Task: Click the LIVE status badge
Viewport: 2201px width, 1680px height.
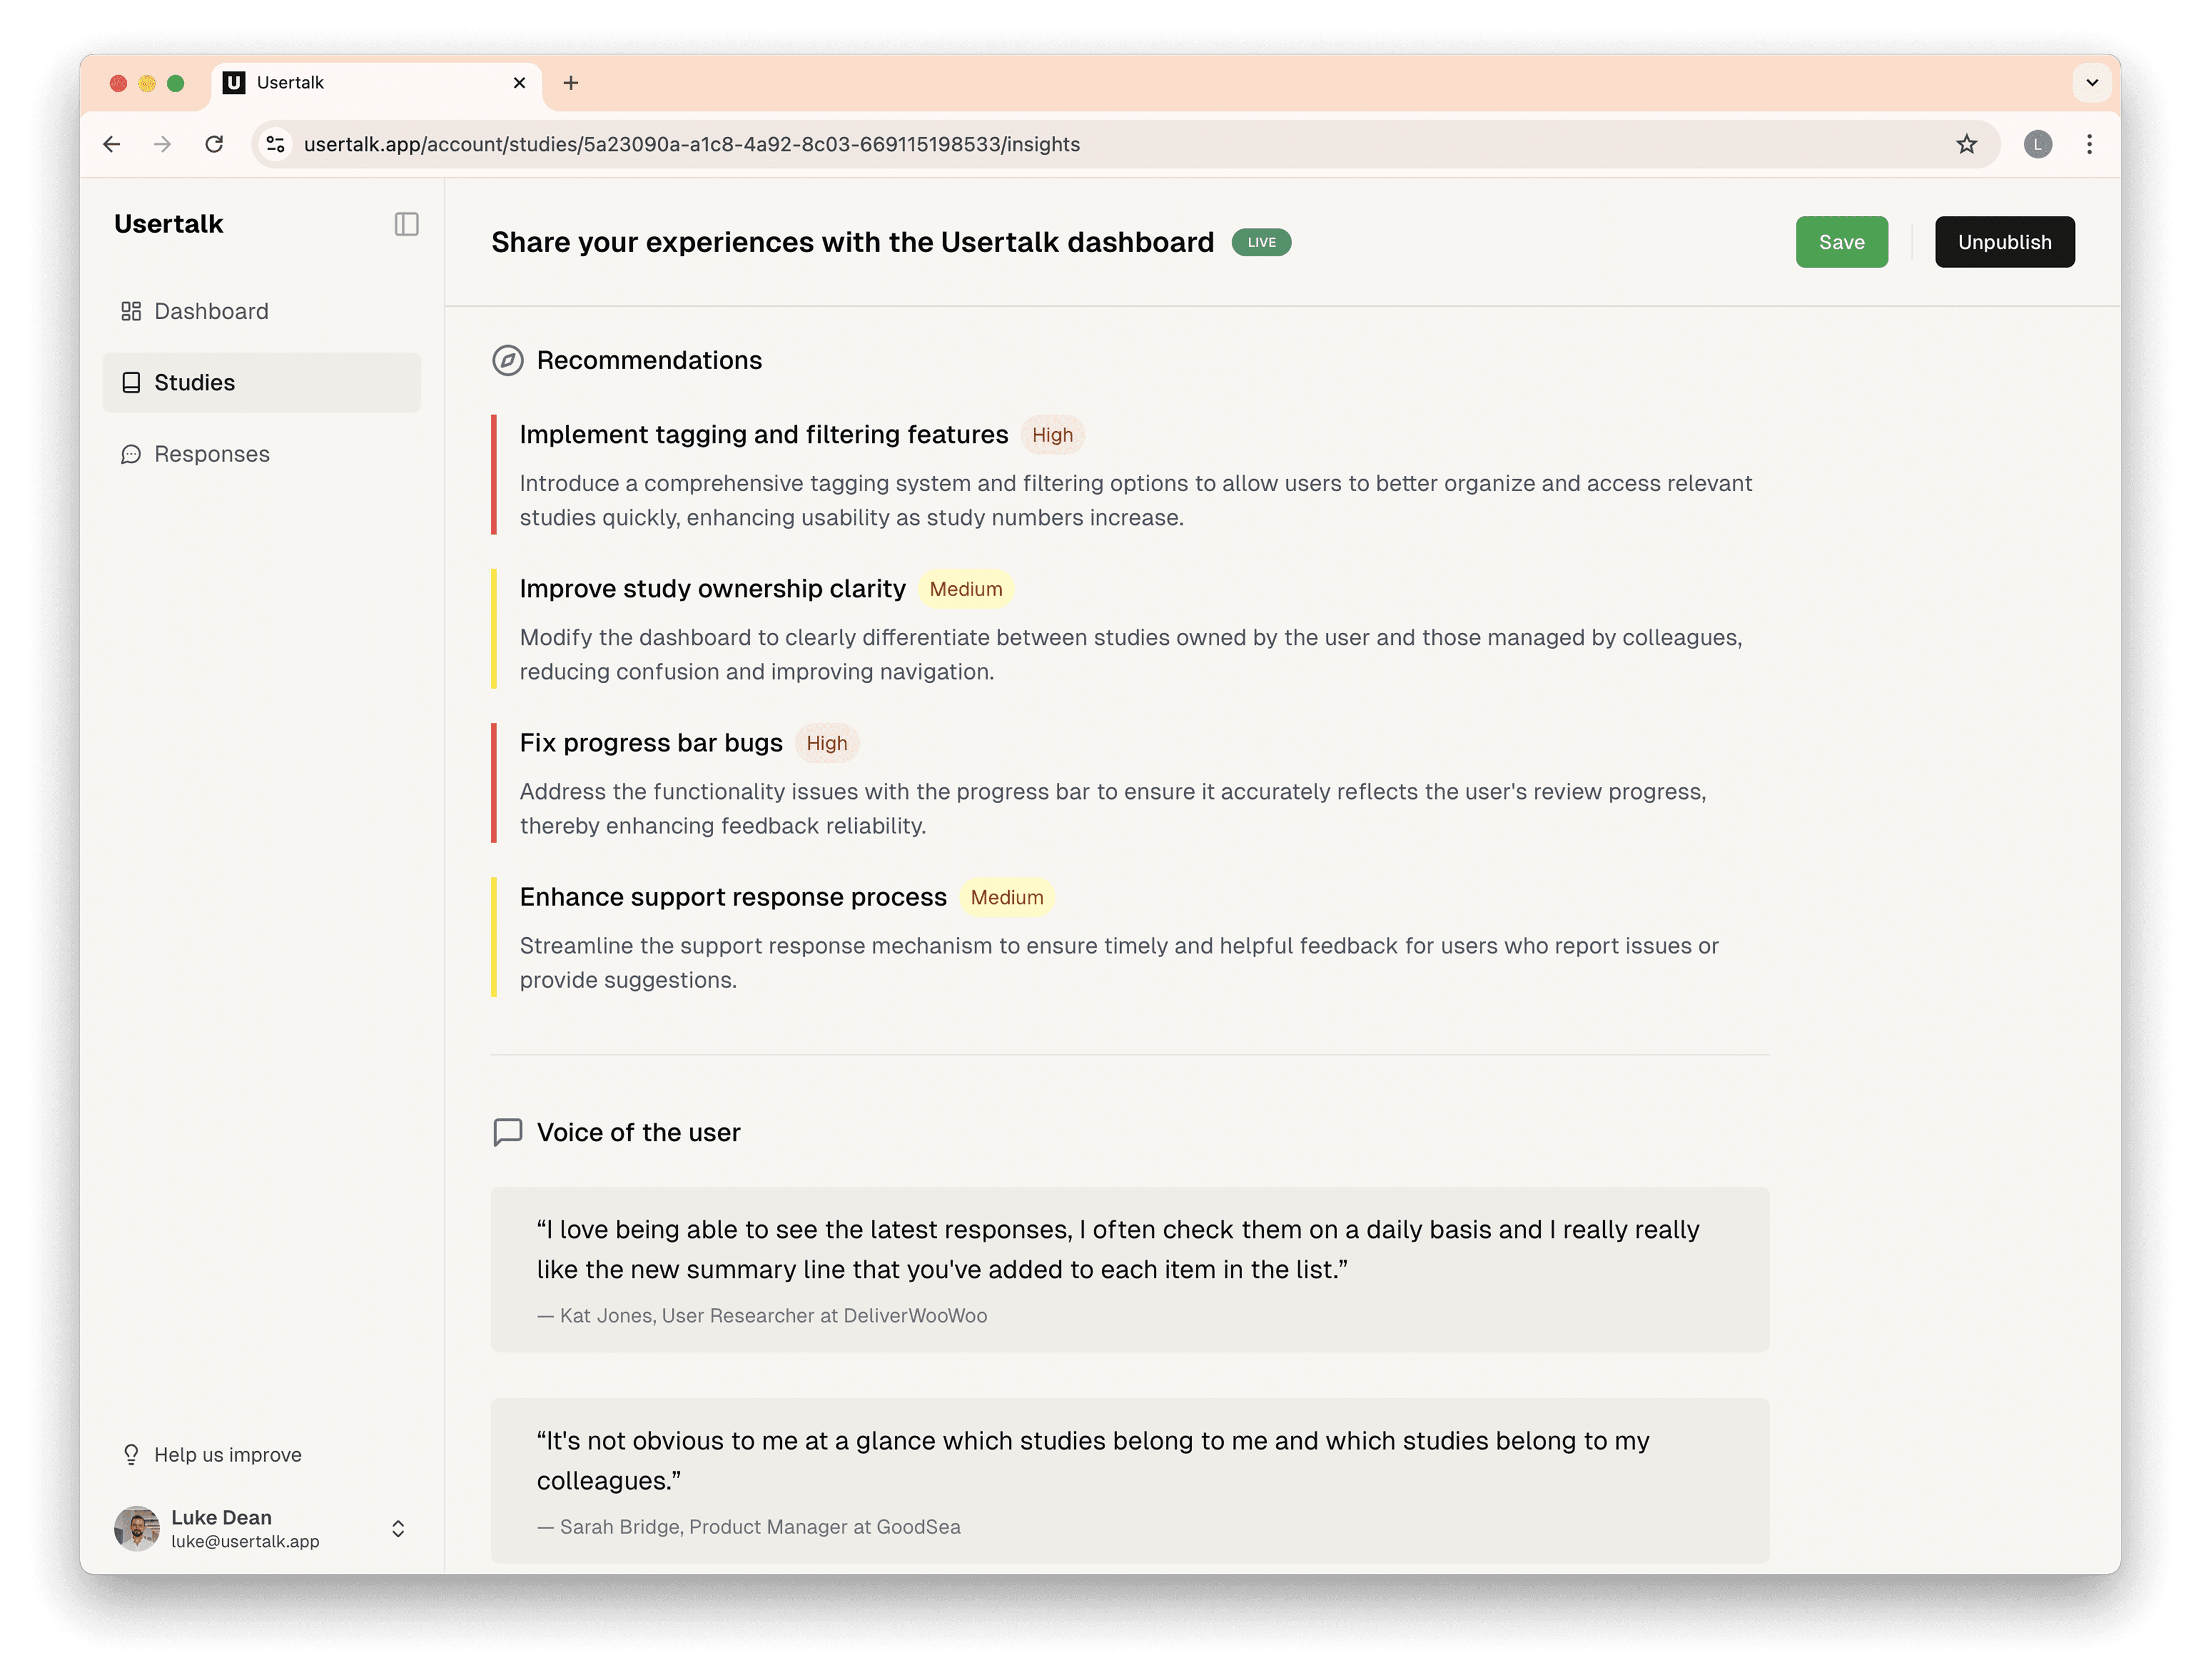Action: (1261, 242)
